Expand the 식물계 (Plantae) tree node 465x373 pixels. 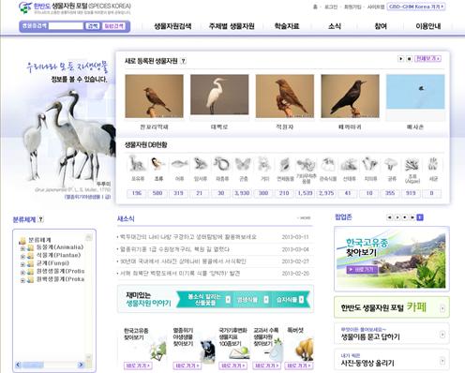pos(22,256)
